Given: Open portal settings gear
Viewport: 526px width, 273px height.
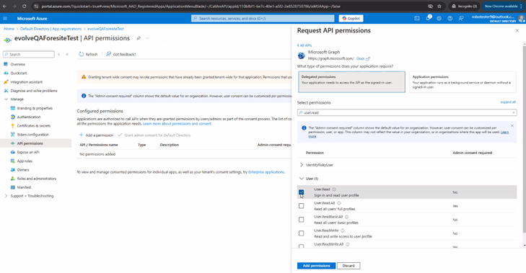Looking at the screenshot, I should click(x=439, y=19).
